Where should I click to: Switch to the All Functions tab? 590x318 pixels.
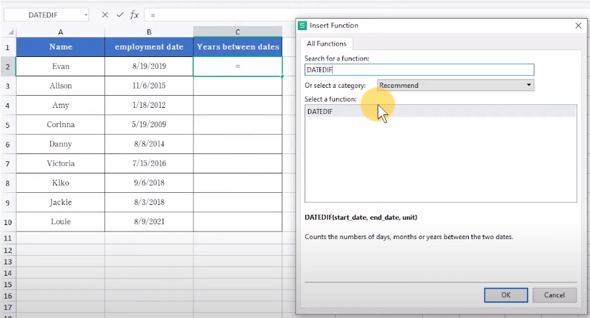click(x=326, y=44)
